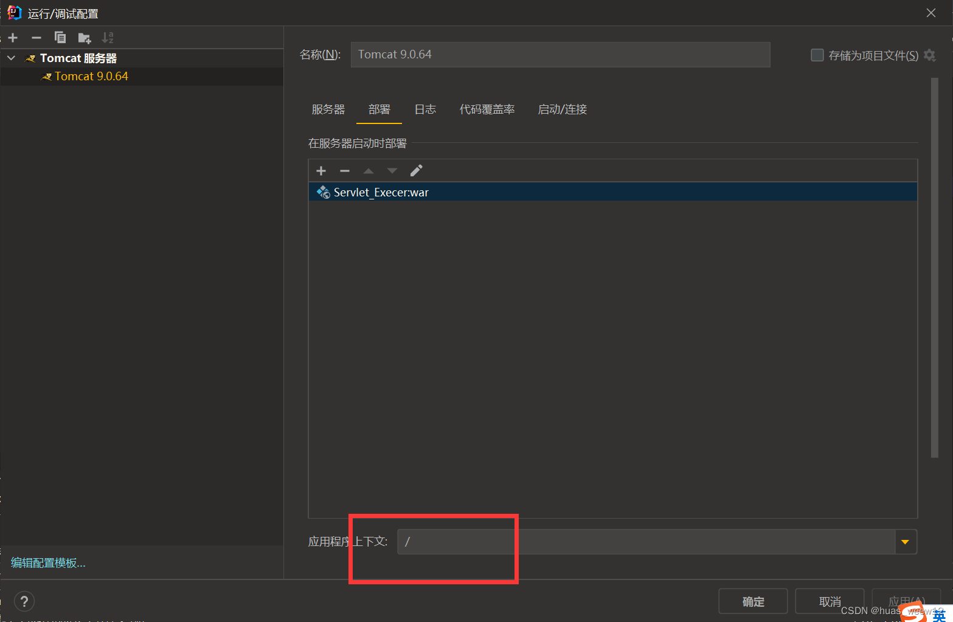Select the Tomcat 服务器 group

[142, 58]
